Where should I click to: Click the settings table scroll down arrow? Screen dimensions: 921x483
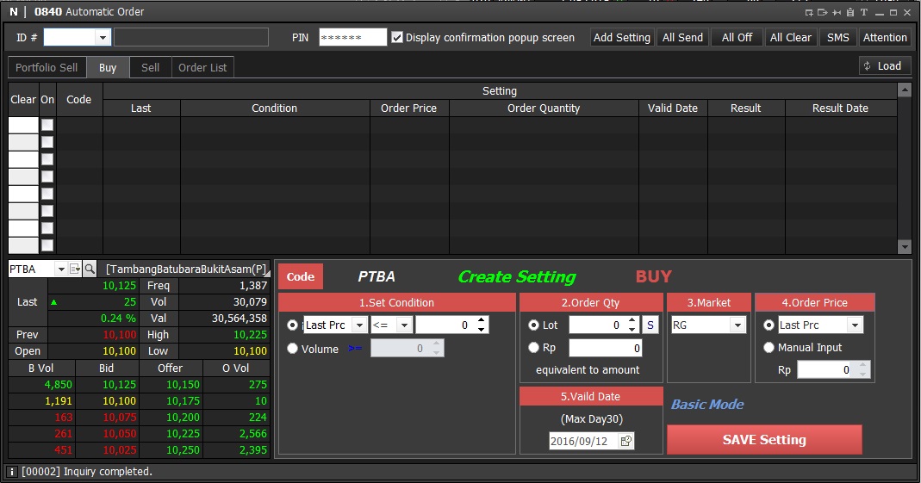coord(905,247)
